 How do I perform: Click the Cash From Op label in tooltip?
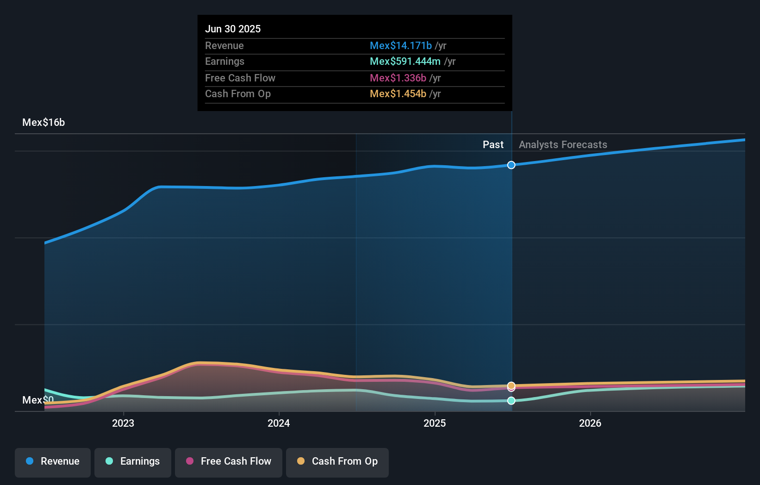[238, 93]
